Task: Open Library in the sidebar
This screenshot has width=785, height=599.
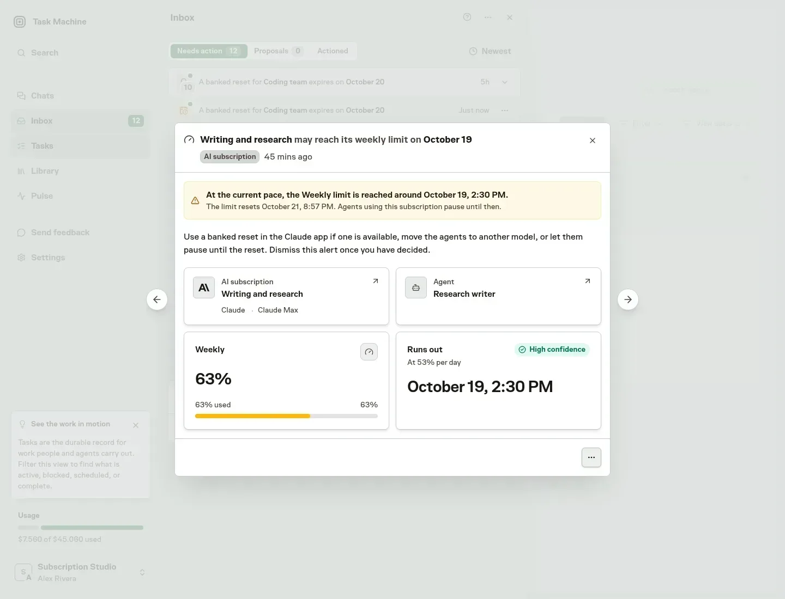Action: pyautogui.click(x=80, y=171)
